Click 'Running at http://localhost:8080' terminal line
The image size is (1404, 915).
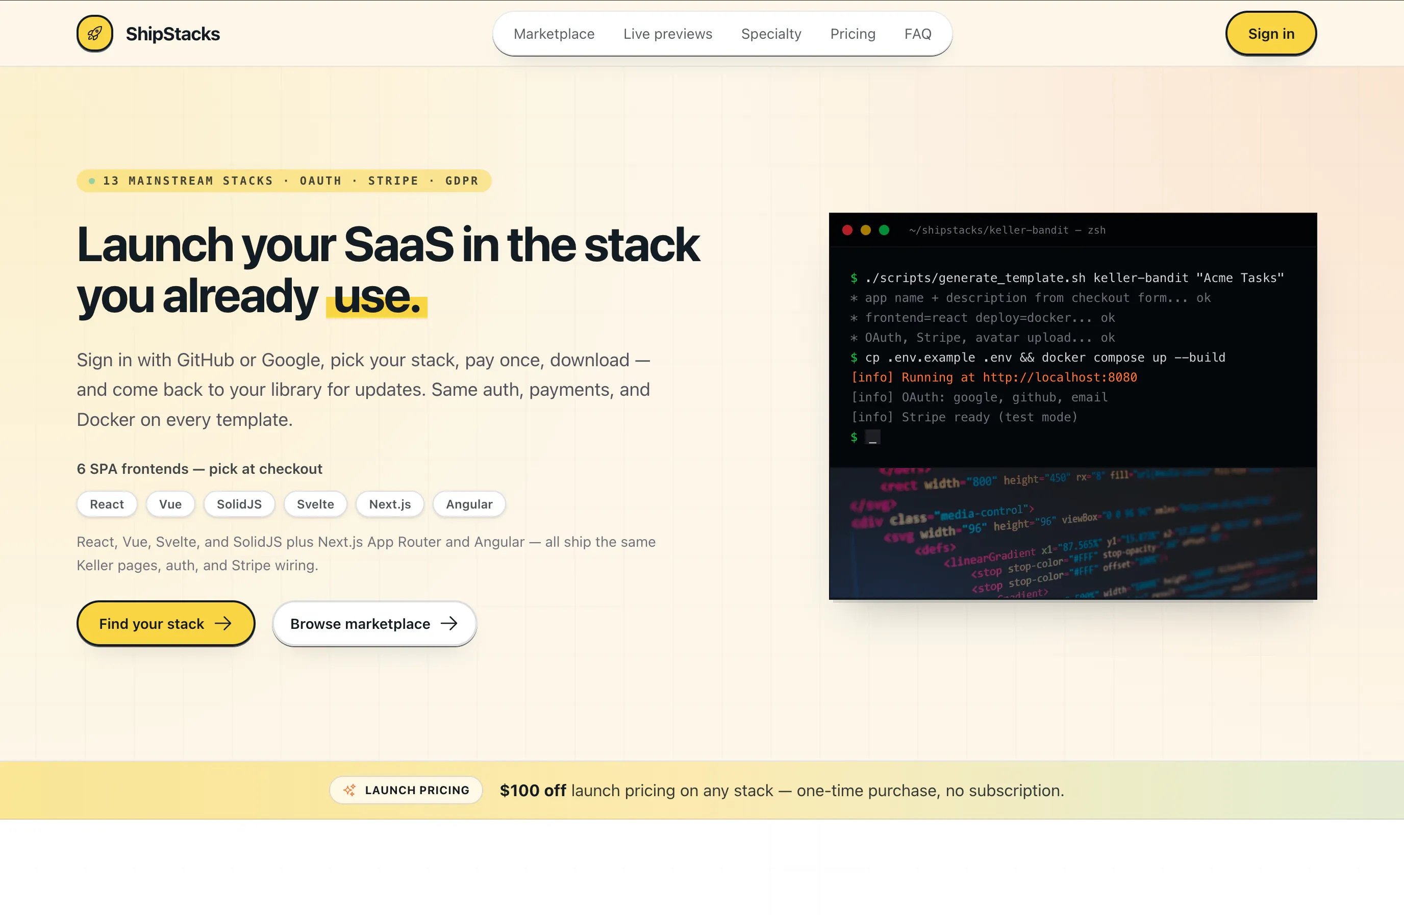[993, 377]
